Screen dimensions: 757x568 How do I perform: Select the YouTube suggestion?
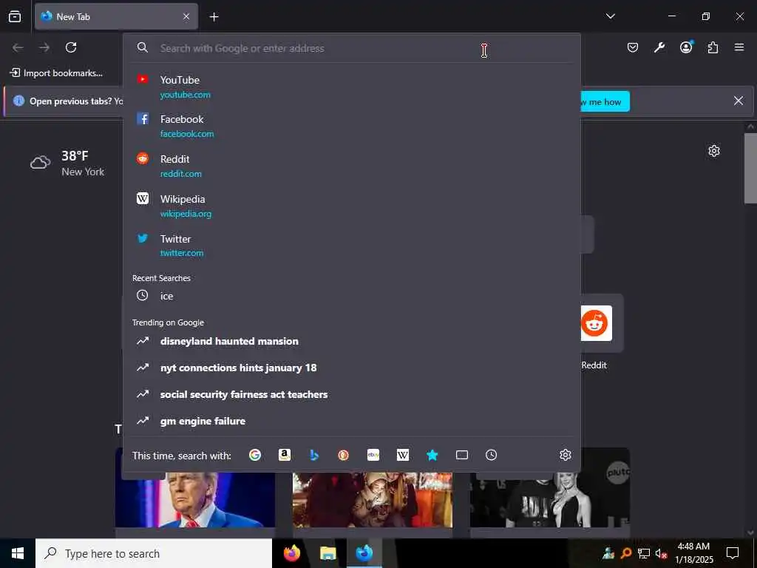(x=351, y=87)
